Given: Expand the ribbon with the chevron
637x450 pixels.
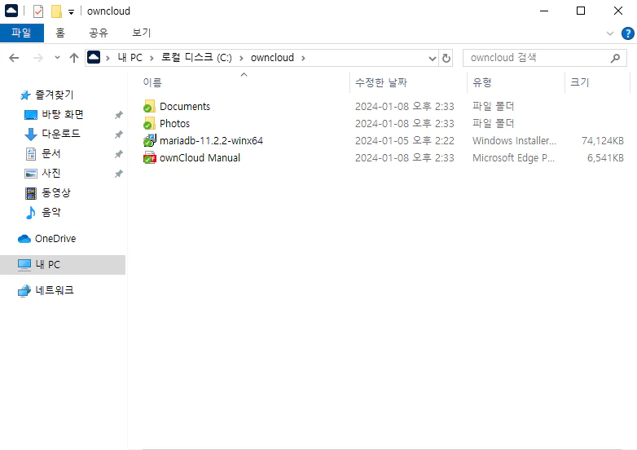Looking at the screenshot, I should pyautogui.click(x=610, y=33).
